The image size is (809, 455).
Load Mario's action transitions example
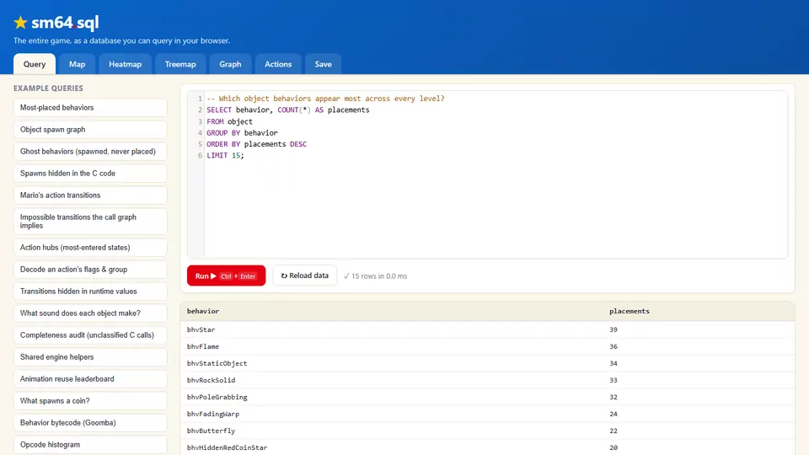point(90,195)
